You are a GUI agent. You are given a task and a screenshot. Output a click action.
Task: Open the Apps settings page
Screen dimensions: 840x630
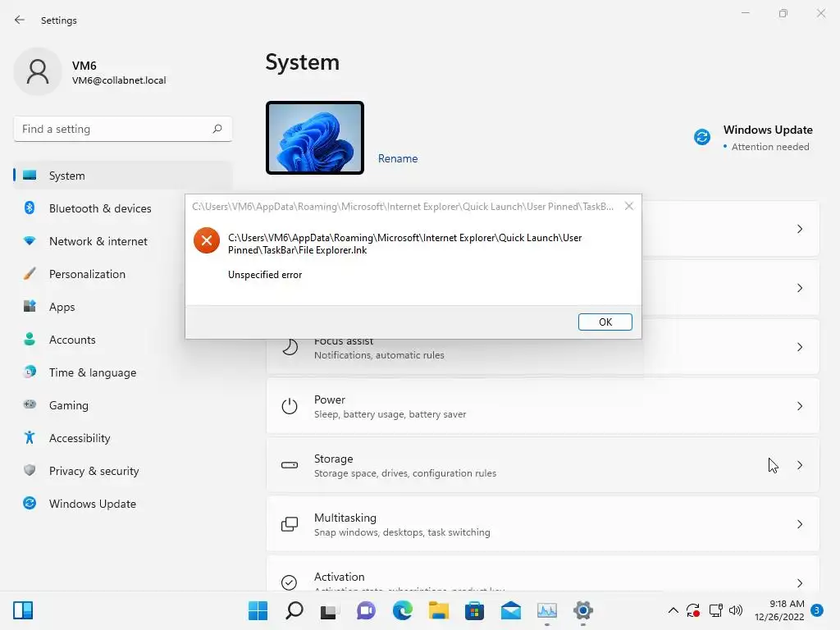click(x=123, y=307)
